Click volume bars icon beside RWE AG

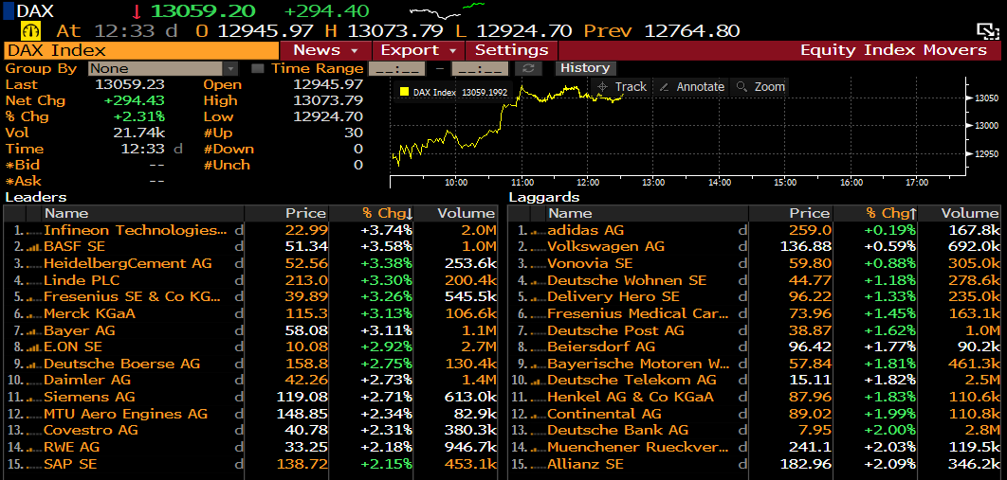(x=33, y=447)
